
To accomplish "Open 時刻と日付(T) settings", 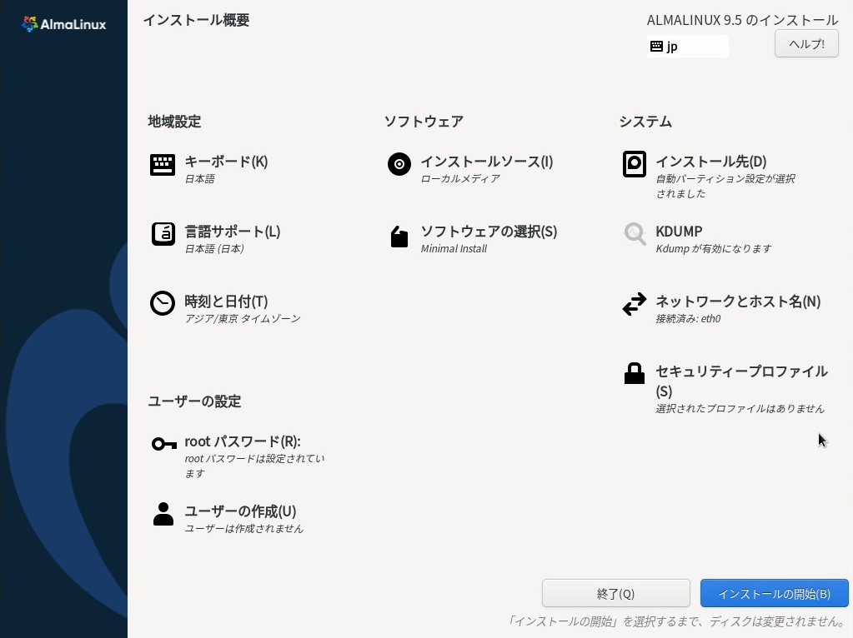I will click(x=226, y=301).
